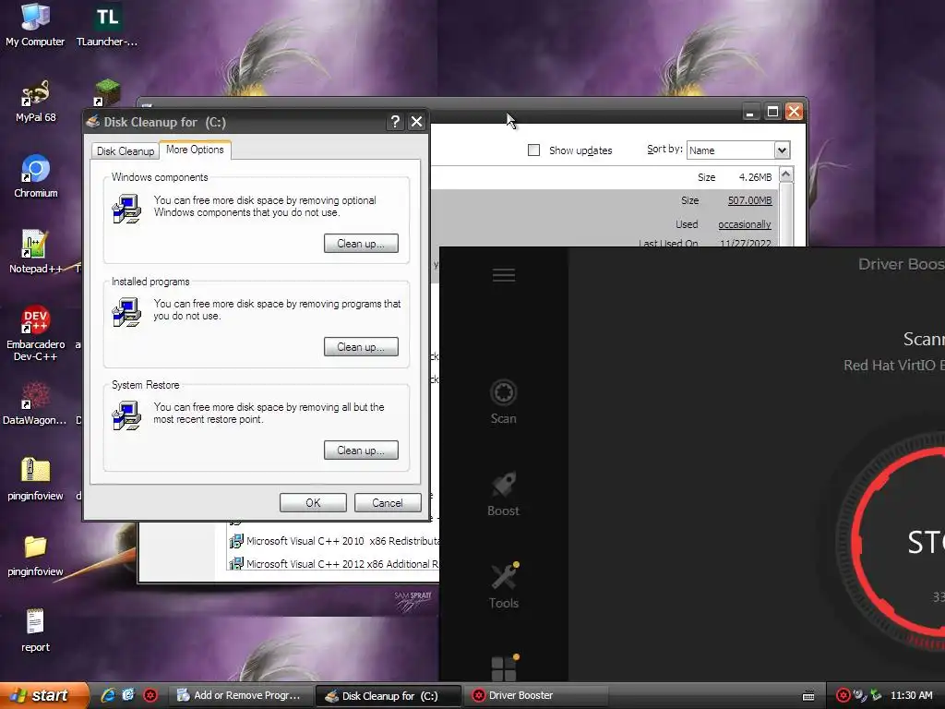Select Microsoft Visual C++ 2010 x86 entry
This screenshot has width=945, height=709.
[334, 541]
